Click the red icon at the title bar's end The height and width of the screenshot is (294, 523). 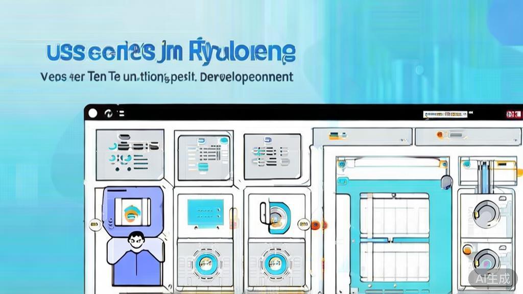tap(514, 114)
